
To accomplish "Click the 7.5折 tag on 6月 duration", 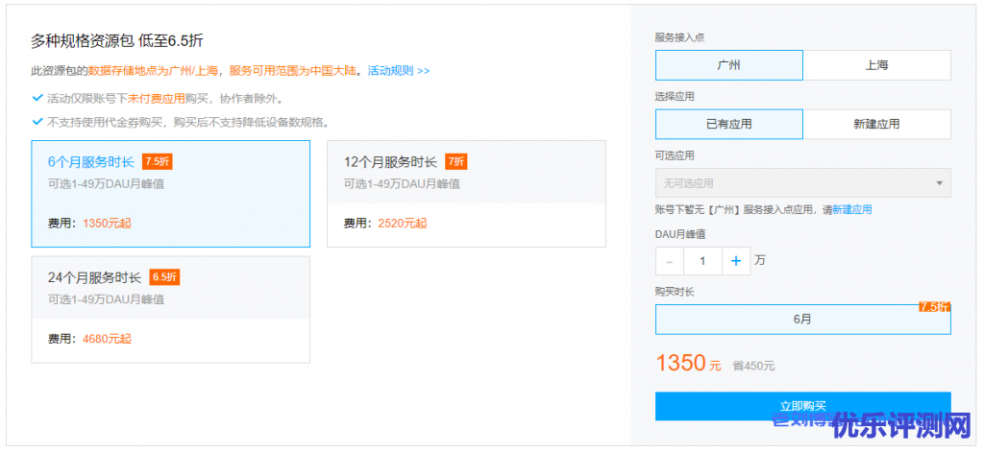I will coord(934,307).
